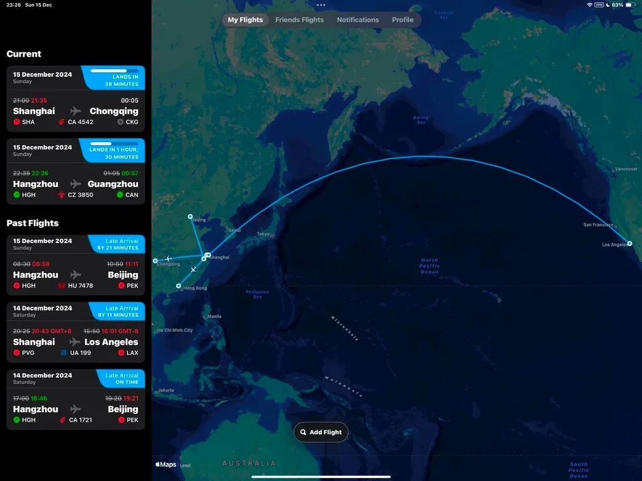
Task: Click the Lands in 38 minutes progress bar
Action: [114, 71]
